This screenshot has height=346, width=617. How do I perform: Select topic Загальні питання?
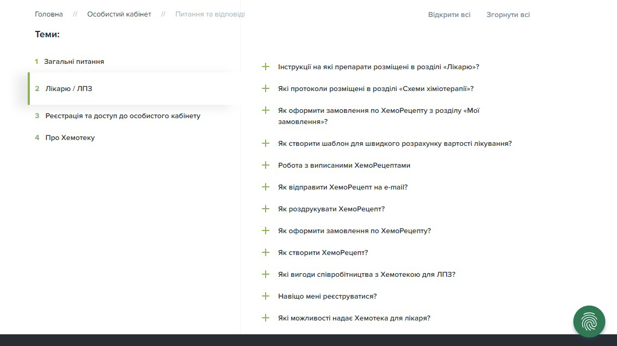point(74,61)
